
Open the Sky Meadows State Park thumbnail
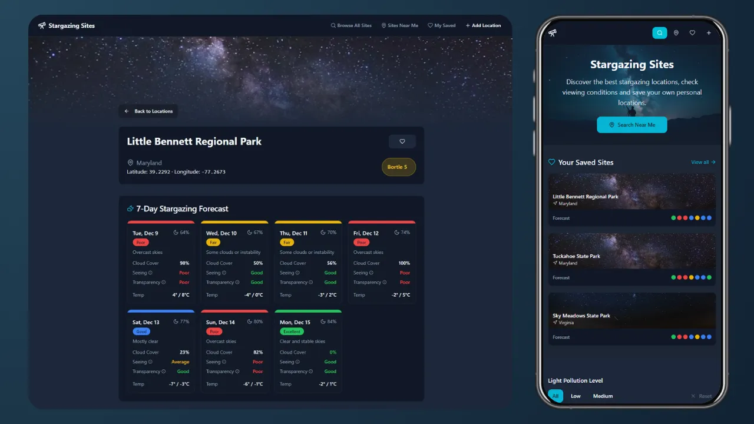(631, 310)
